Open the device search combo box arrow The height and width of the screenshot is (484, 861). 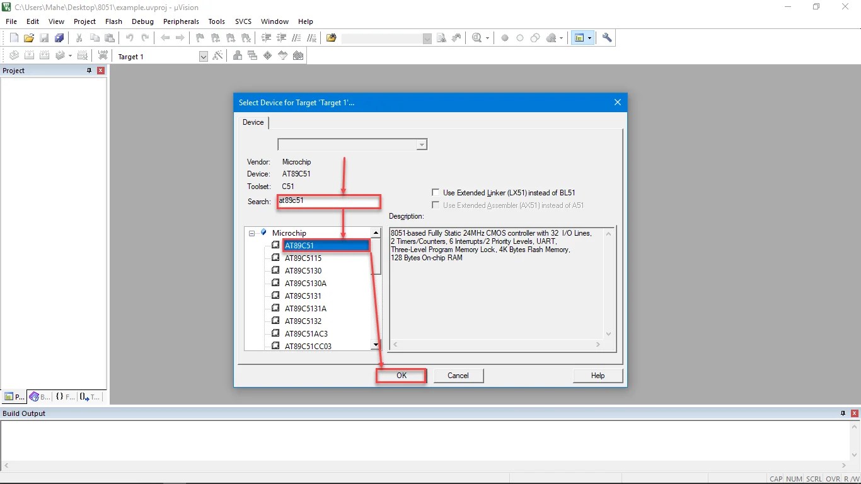pos(421,144)
